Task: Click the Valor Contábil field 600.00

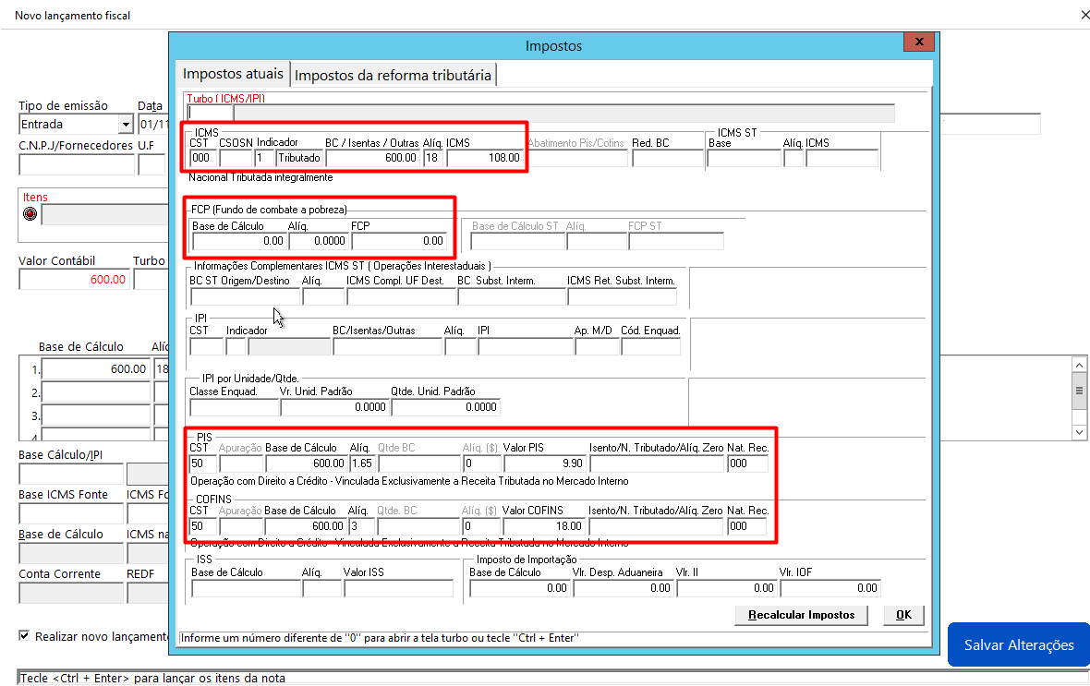Action: [x=75, y=280]
